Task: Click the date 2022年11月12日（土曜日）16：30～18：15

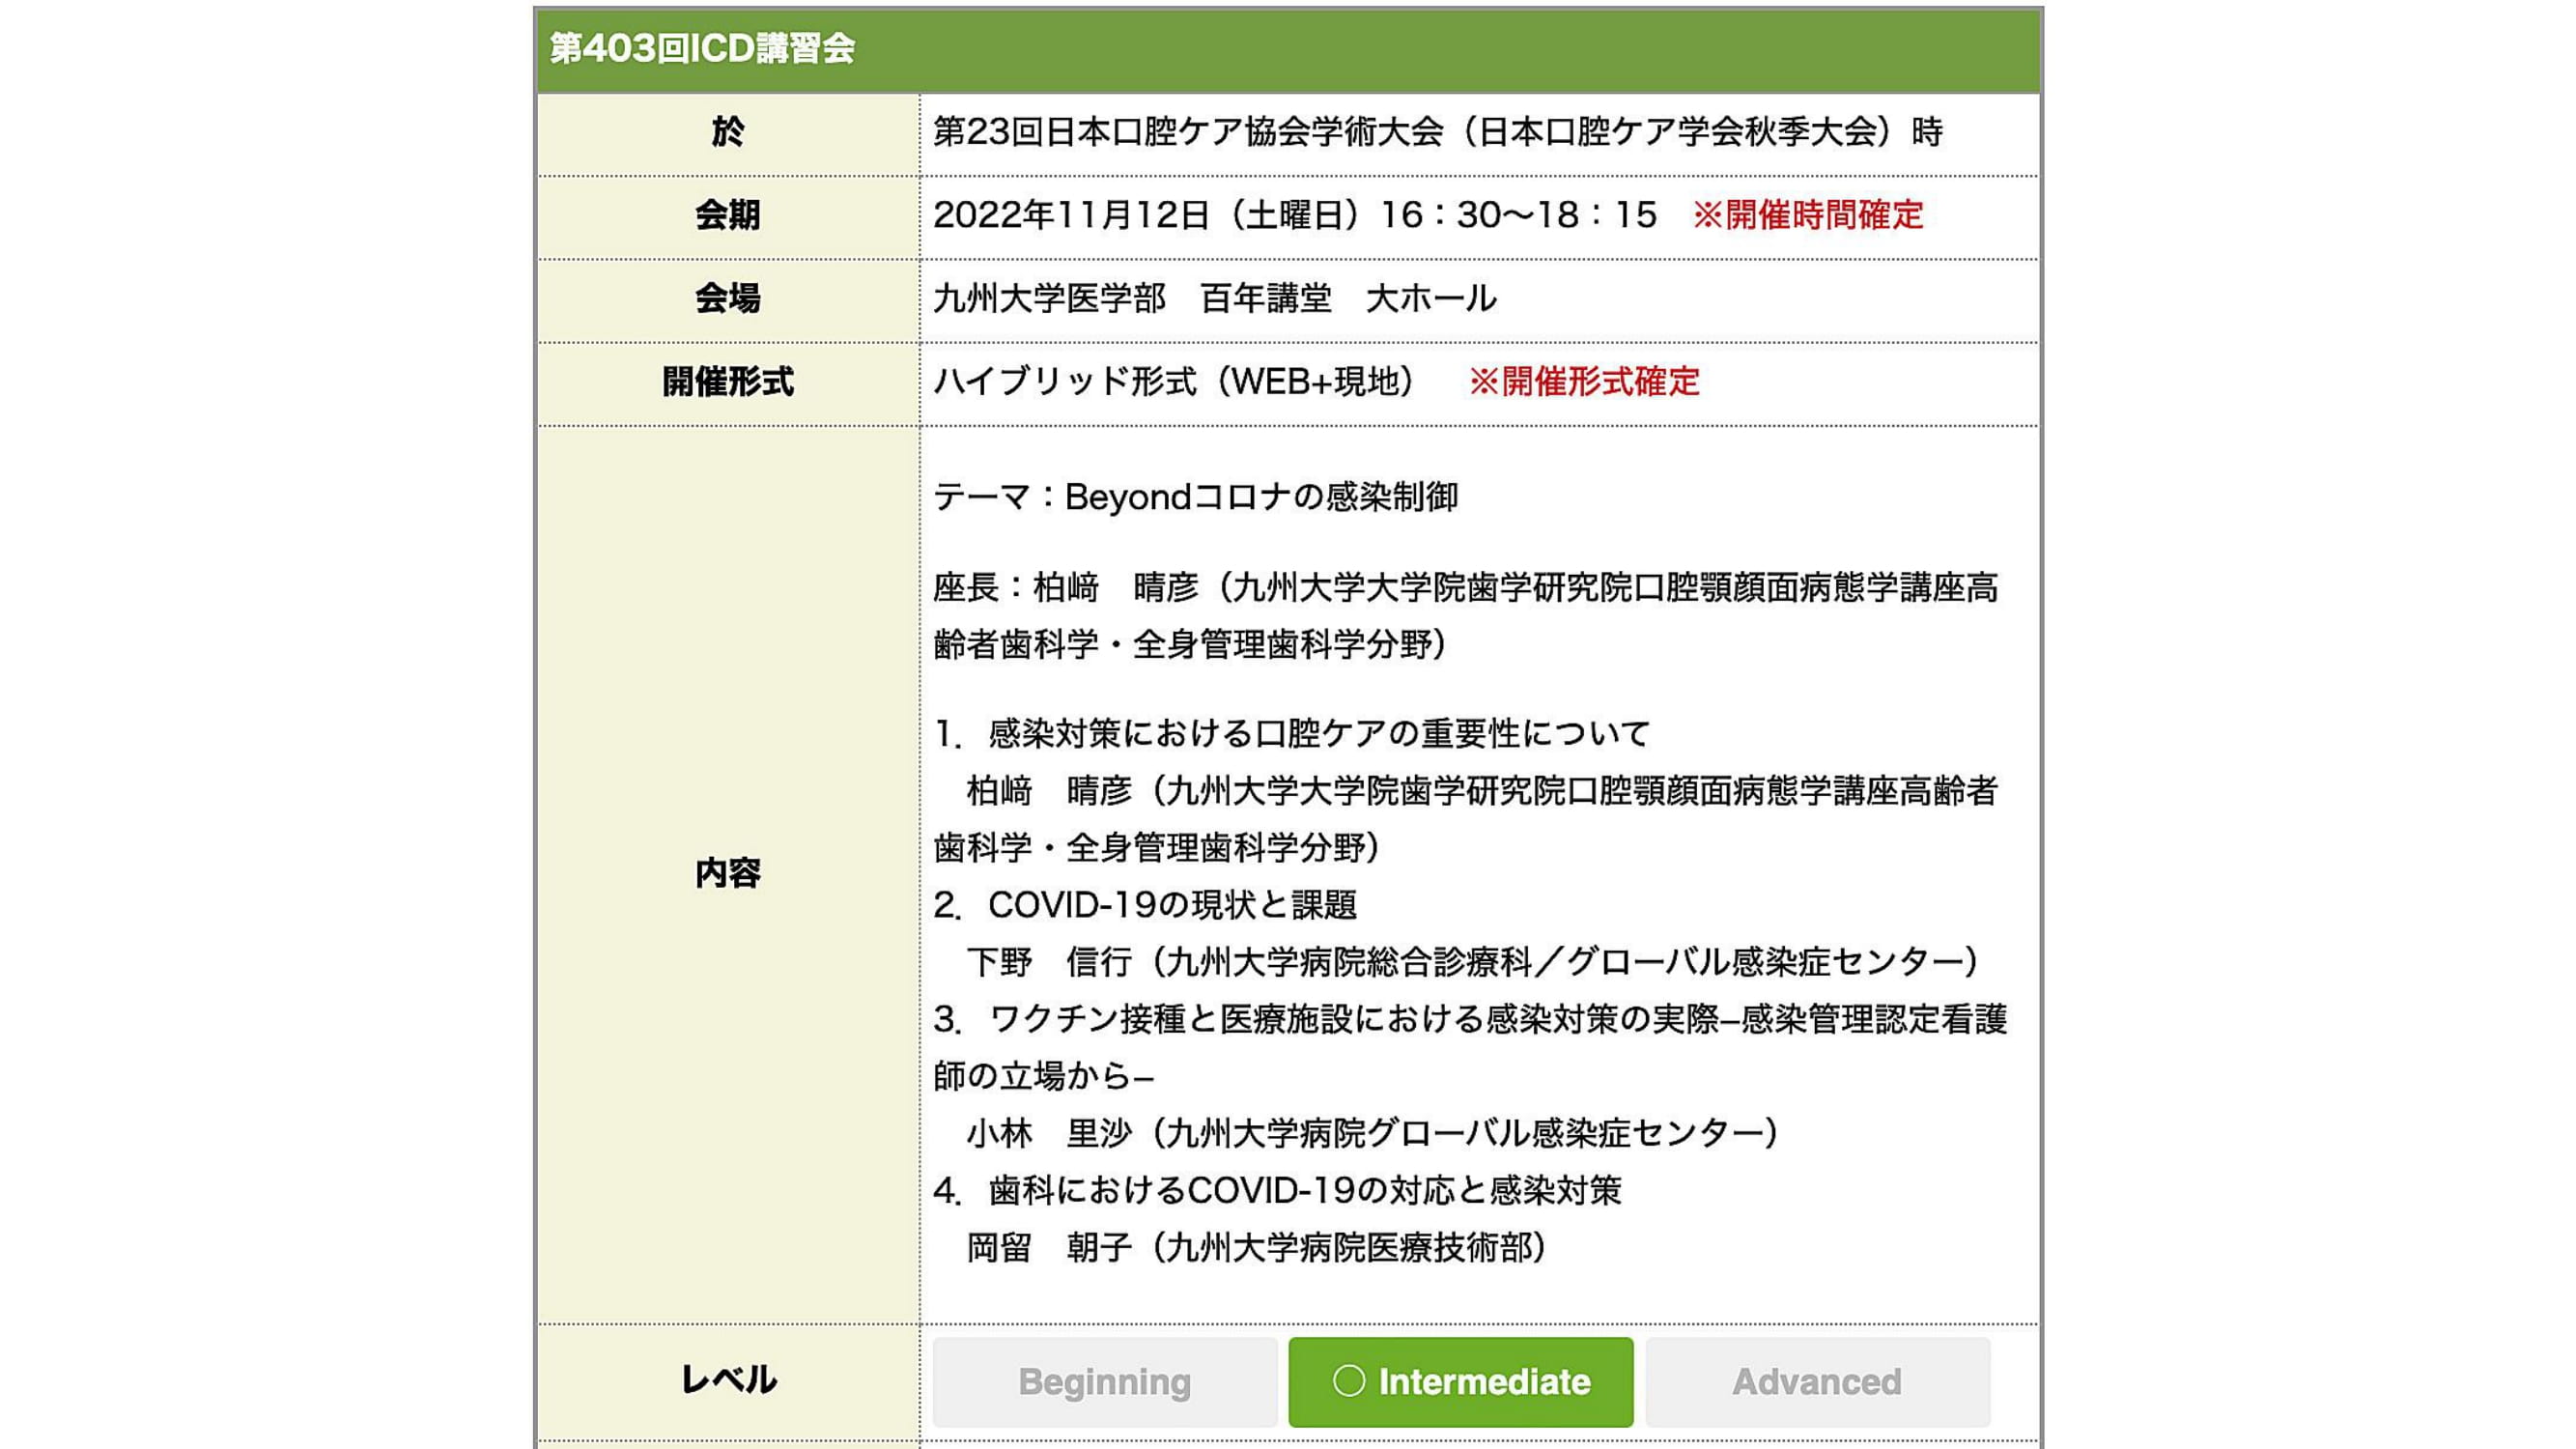Action: pos(1295,215)
